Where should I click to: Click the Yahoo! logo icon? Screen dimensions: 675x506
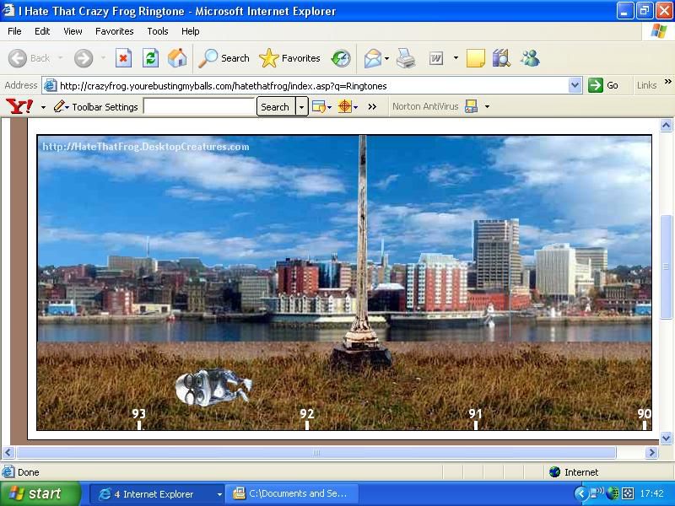click(19, 107)
